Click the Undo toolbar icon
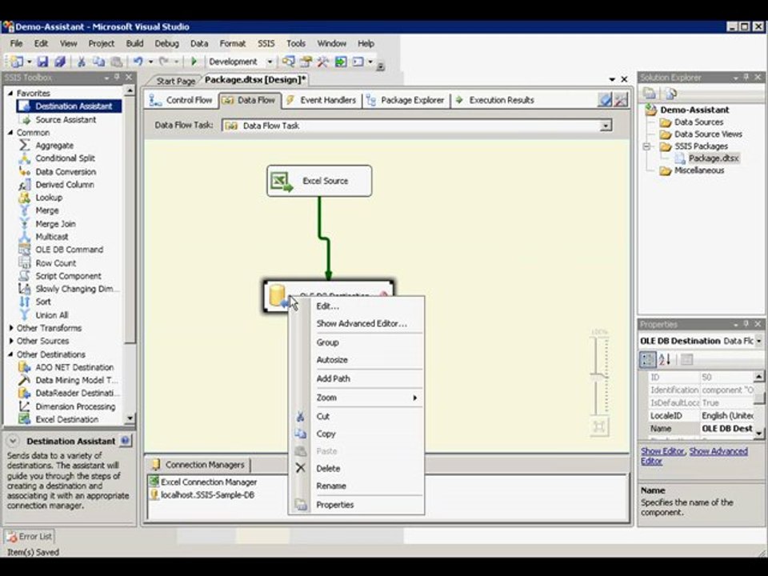The image size is (768, 576). [138, 62]
